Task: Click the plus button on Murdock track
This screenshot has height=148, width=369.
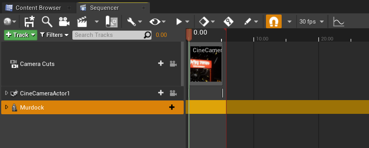Action: 172,107
